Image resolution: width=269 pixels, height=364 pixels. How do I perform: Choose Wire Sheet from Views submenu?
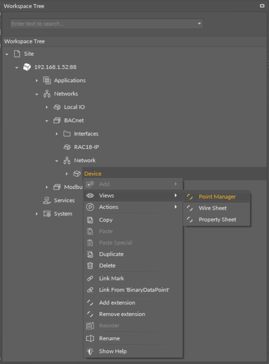point(212,208)
